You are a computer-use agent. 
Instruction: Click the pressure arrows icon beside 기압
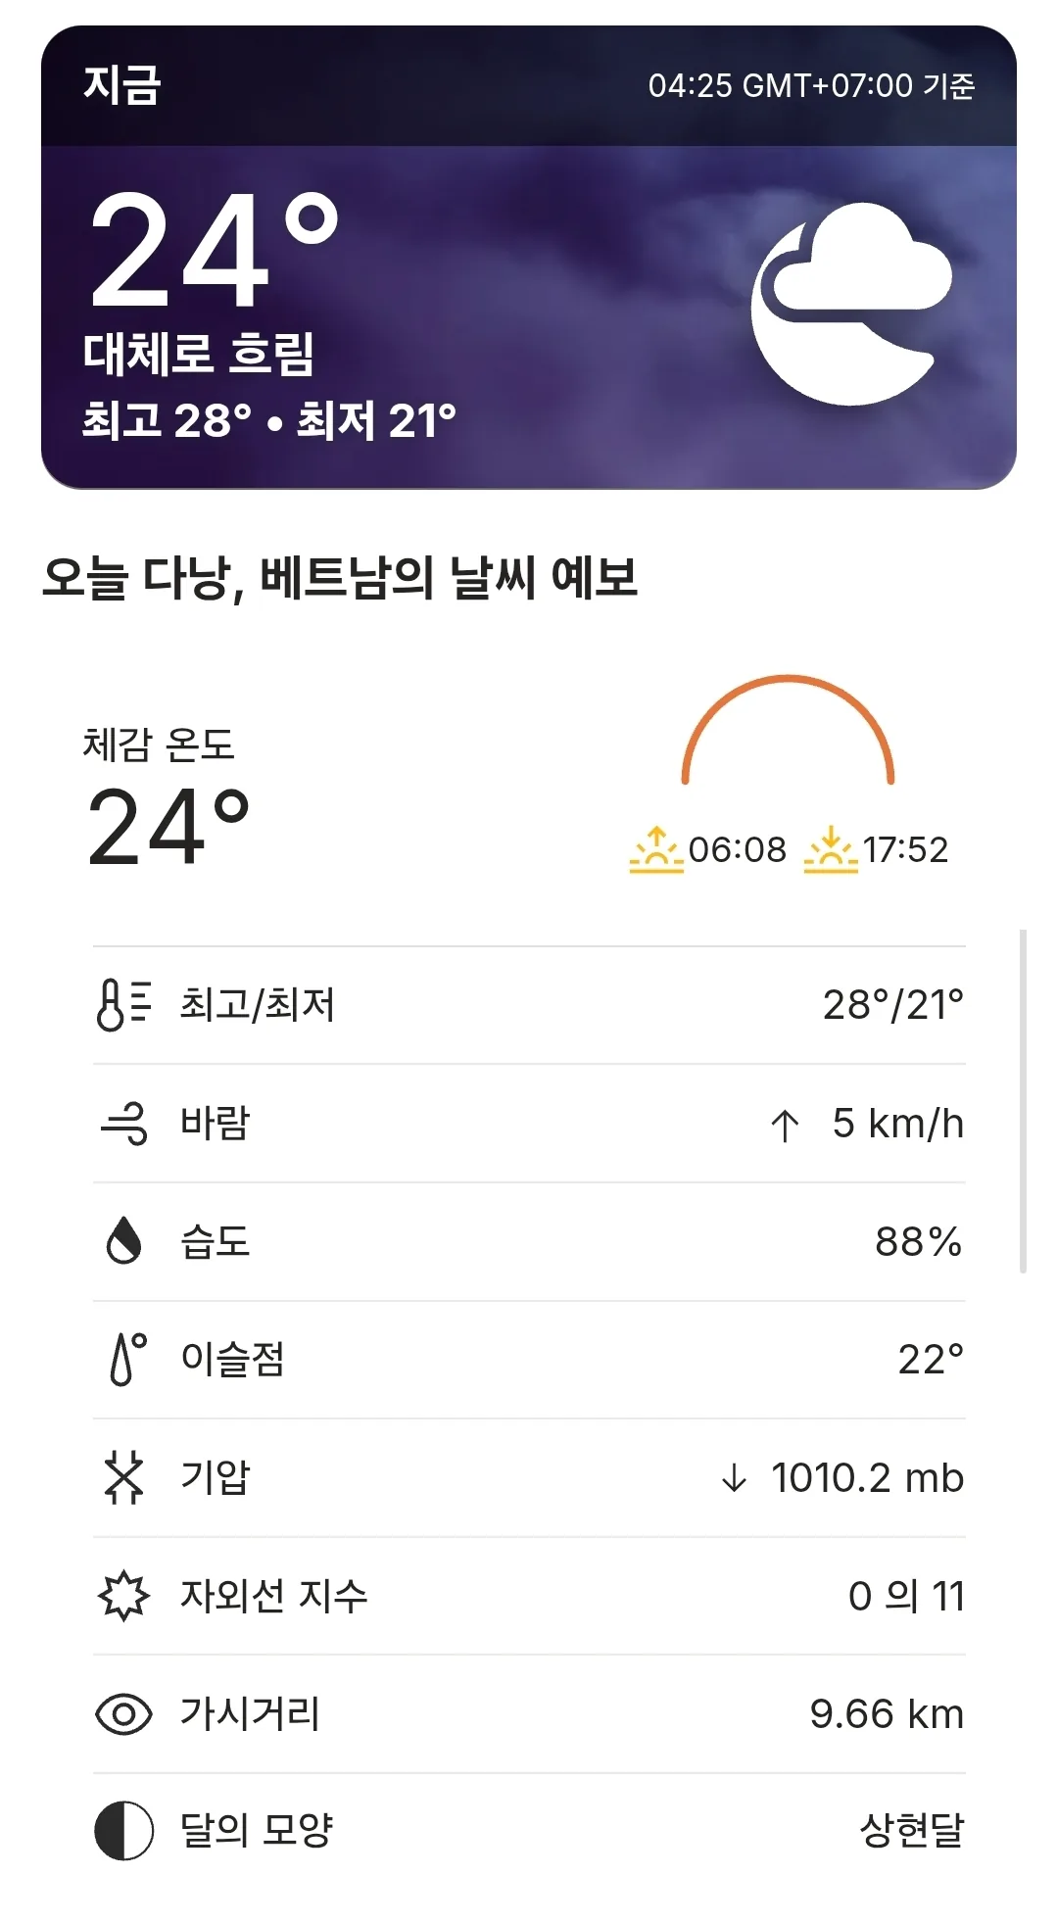click(x=123, y=1477)
